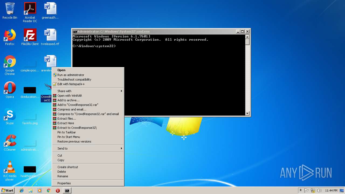Show hidden tray icons arrow
The width and height of the screenshot is (345, 194).
coord(301,190)
